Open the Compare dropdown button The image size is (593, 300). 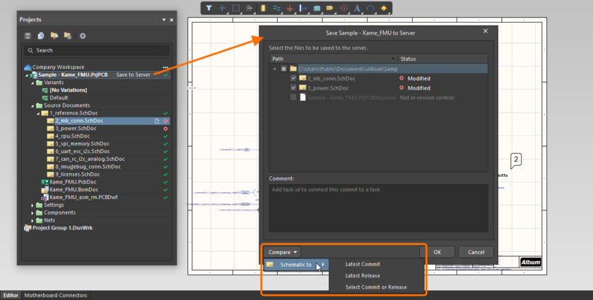tap(283, 252)
